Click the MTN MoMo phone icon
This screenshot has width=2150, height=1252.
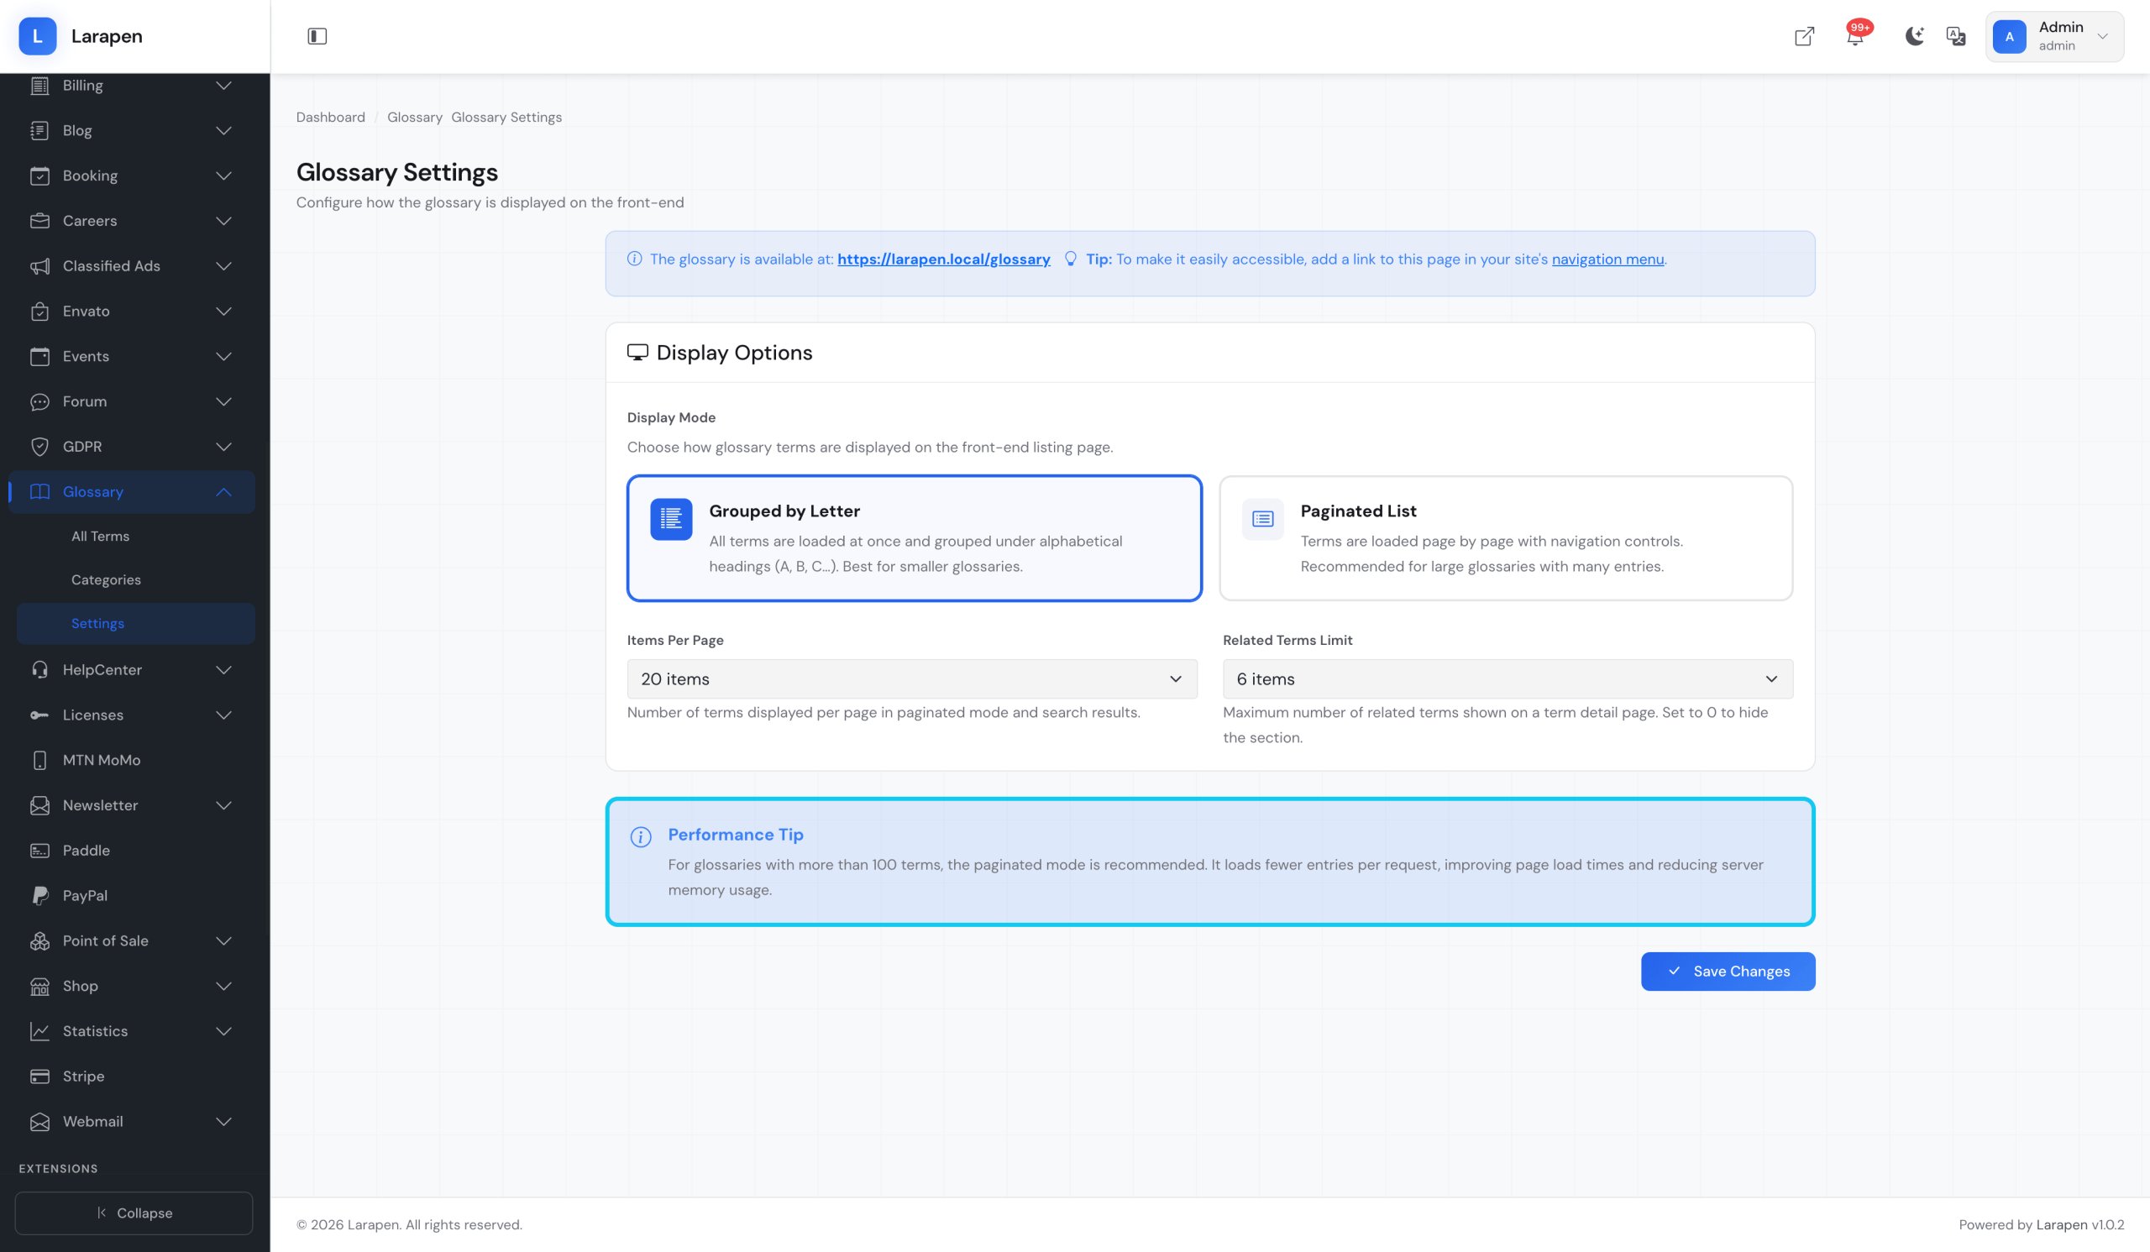39,760
